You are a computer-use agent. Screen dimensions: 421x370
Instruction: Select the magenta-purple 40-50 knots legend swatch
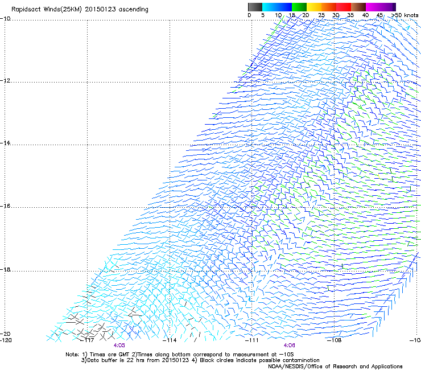point(381,7)
